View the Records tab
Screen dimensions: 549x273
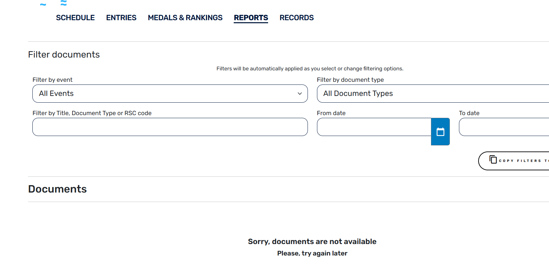point(296,18)
